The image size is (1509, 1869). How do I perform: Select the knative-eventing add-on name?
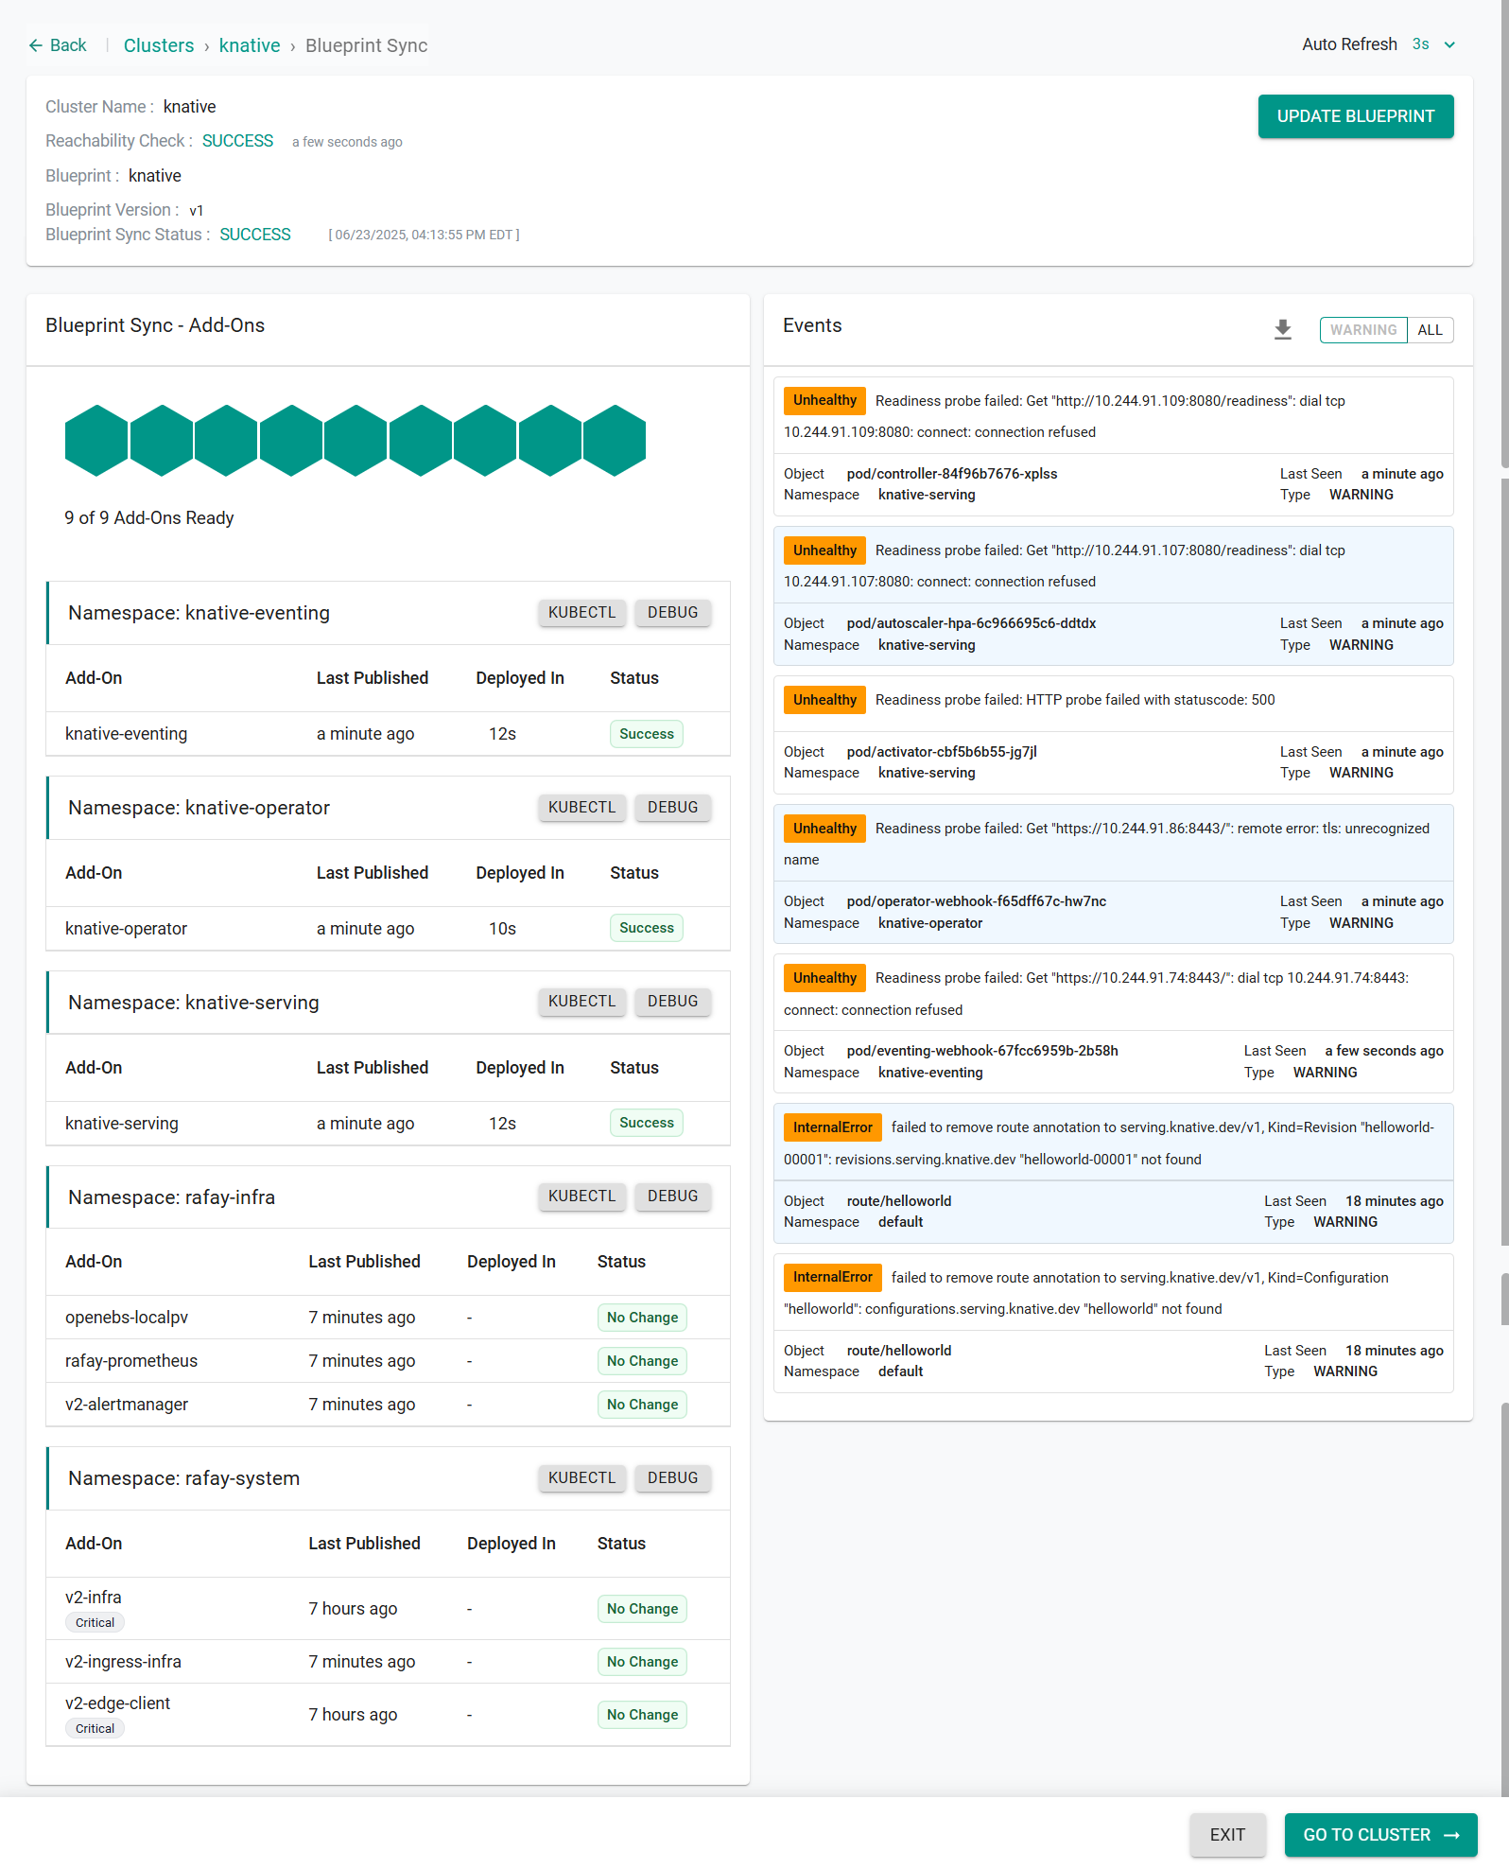click(x=127, y=734)
